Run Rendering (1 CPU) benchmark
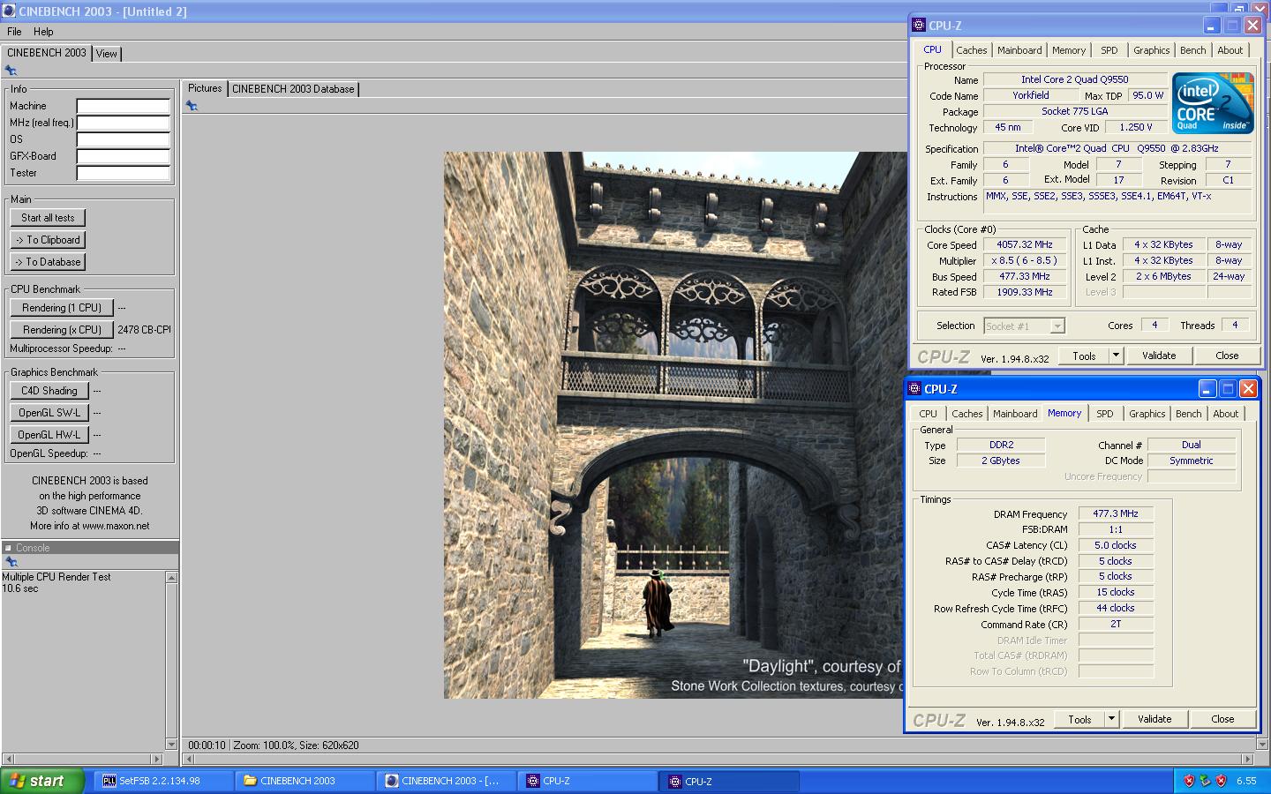1271x794 pixels. pyautogui.click(x=62, y=308)
